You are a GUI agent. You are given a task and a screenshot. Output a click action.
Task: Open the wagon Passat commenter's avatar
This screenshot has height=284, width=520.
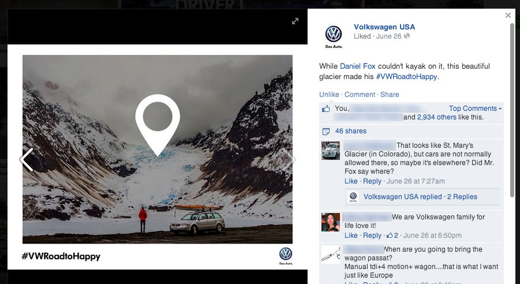point(331,255)
